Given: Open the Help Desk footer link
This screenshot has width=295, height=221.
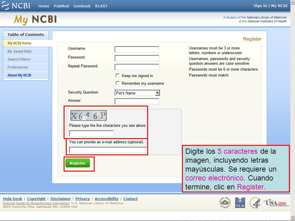Looking at the screenshot, I should pos(12,199).
